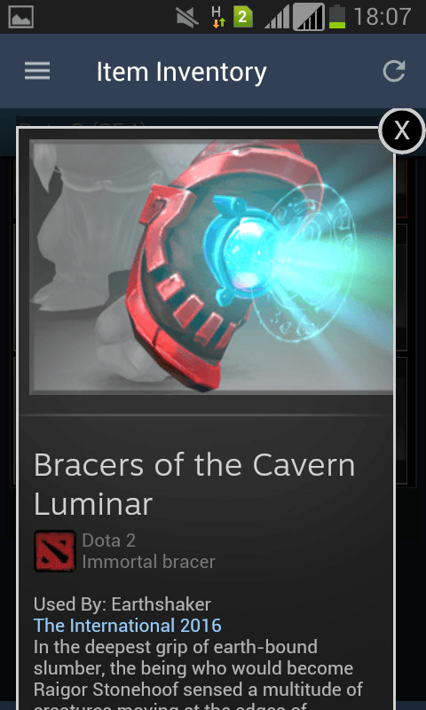This screenshot has height=710, width=426.
Task: Tap the picture notification icon in status bar
Action: click(x=20, y=17)
